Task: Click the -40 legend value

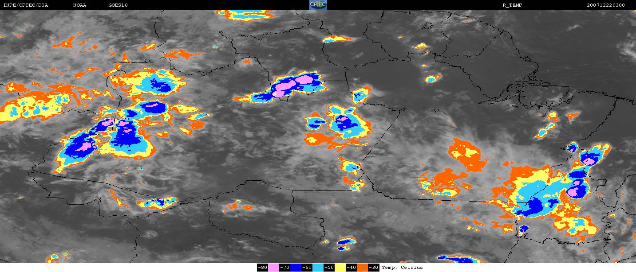Action: point(351,268)
